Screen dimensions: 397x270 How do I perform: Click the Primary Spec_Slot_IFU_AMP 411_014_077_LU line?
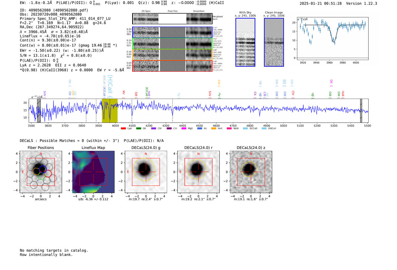point(65,19)
